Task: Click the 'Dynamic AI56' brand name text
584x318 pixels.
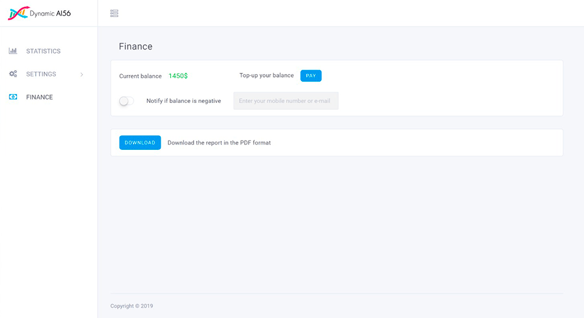Action: pyautogui.click(x=50, y=13)
